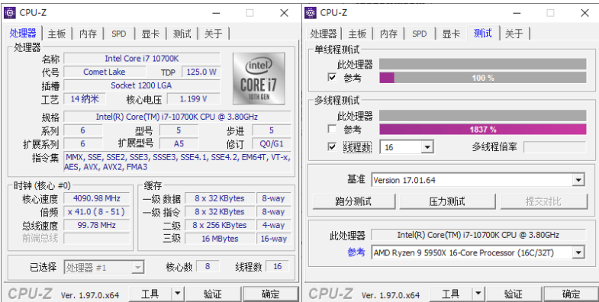599x302 pixels.
Task: Click the core speed 4090.98 MHz value
Action: (x=96, y=198)
